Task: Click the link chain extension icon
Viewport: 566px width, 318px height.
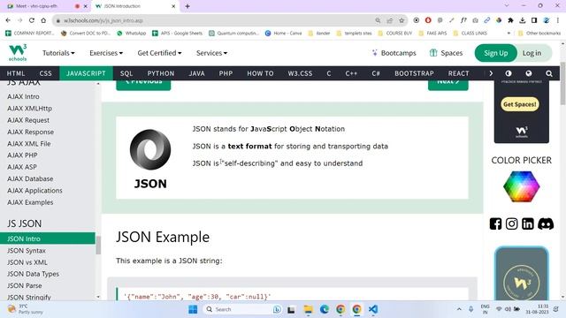Action: tap(487, 20)
